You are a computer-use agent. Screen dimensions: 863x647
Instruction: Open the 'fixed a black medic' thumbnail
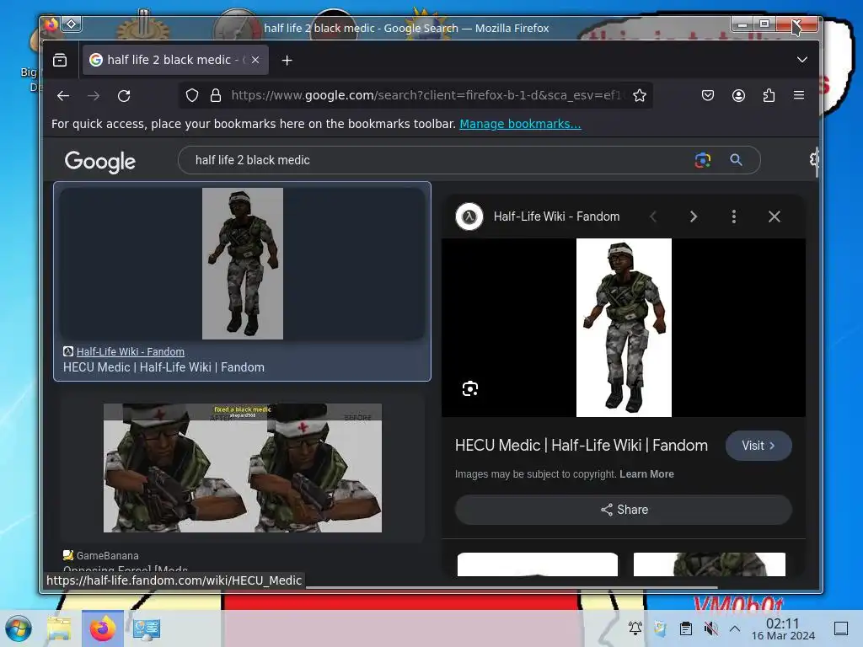click(x=243, y=468)
